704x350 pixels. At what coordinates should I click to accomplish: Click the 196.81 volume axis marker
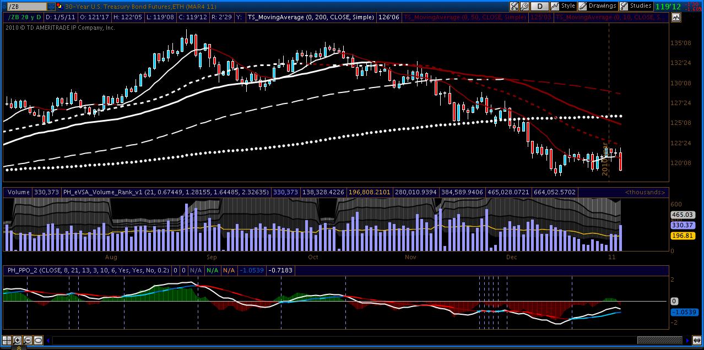click(x=683, y=236)
